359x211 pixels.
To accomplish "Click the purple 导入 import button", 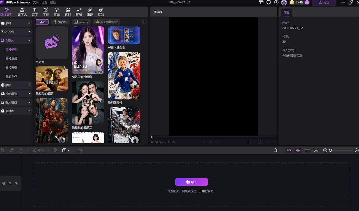I will (192, 182).
